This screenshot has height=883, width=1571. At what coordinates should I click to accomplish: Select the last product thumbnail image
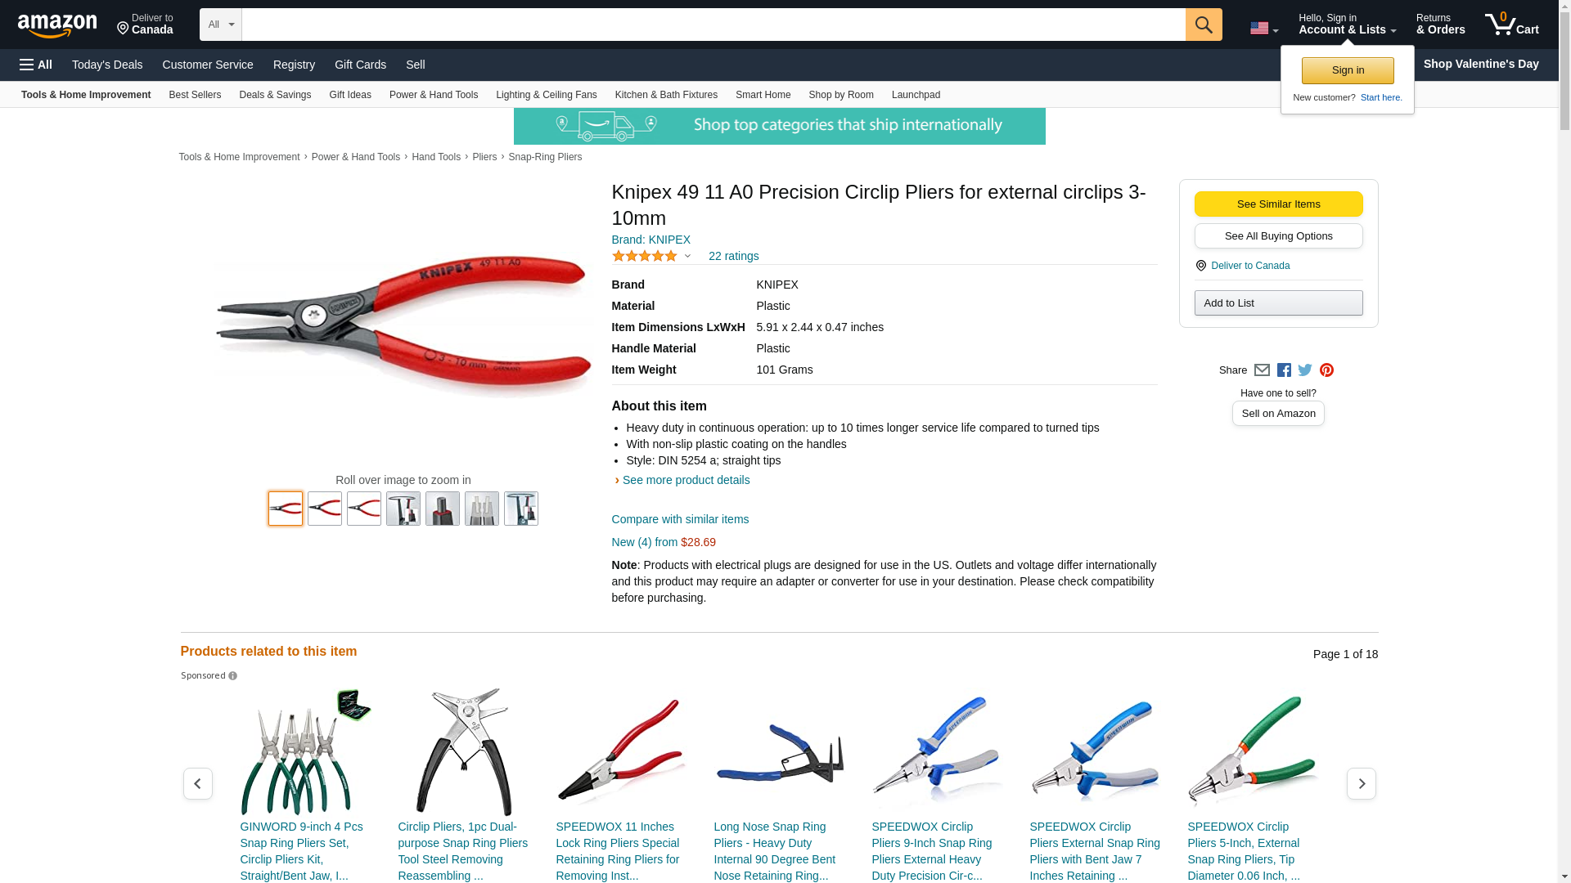coord(521,509)
